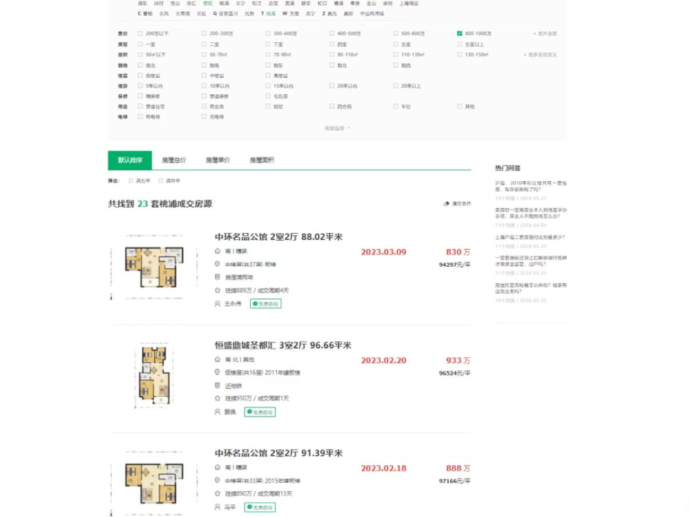Click 清空条件 to clear filters
This screenshot has height=517, width=690.
pyautogui.click(x=461, y=204)
